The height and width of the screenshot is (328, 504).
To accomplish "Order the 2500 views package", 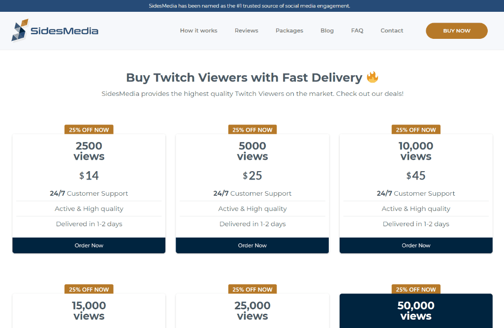I will tap(89, 245).
